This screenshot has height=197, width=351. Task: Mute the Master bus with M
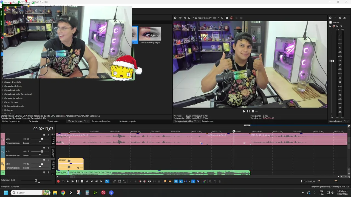click(337, 26)
